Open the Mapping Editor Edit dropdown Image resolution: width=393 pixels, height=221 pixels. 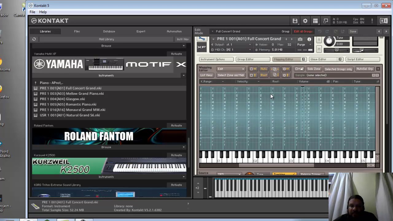231,69
